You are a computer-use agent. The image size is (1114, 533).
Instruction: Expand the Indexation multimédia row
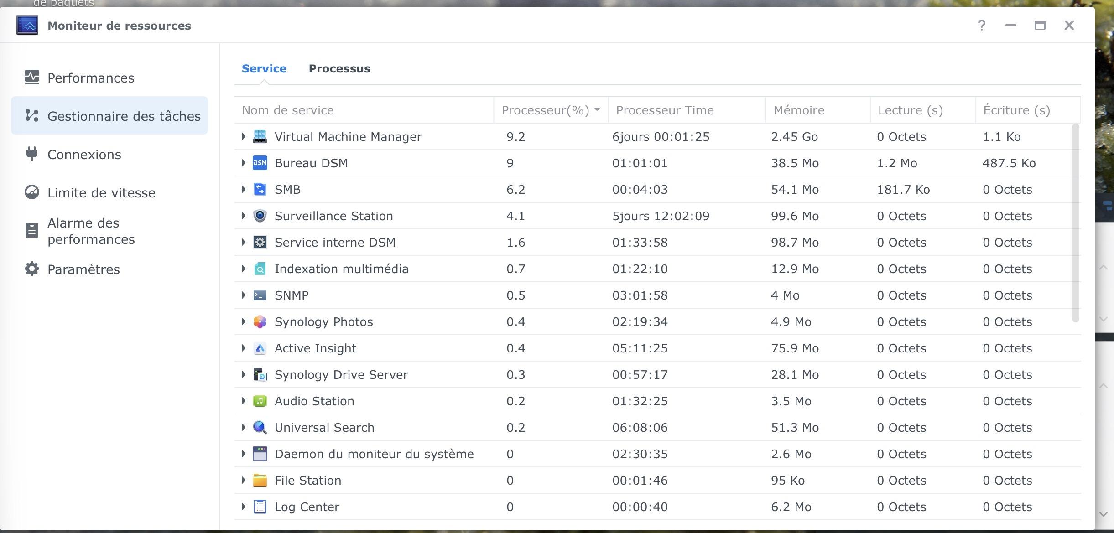tap(243, 269)
